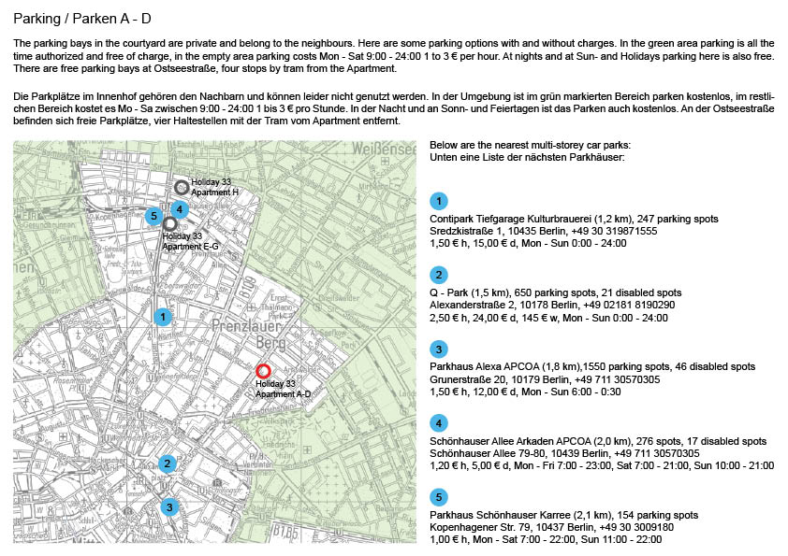788x556 pixels.
Task: Click the "Holiday 33 Apartment E-G" map label
Action: [x=191, y=241]
